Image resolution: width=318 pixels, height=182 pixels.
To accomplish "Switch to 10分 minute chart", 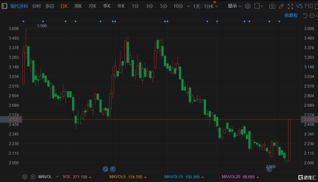I will pyautogui.click(x=178, y=6).
